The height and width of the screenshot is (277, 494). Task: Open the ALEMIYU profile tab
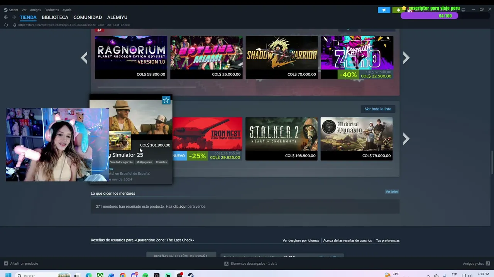(x=117, y=17)
